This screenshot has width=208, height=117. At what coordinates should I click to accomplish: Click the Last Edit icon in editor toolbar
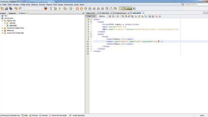(110, 16)
